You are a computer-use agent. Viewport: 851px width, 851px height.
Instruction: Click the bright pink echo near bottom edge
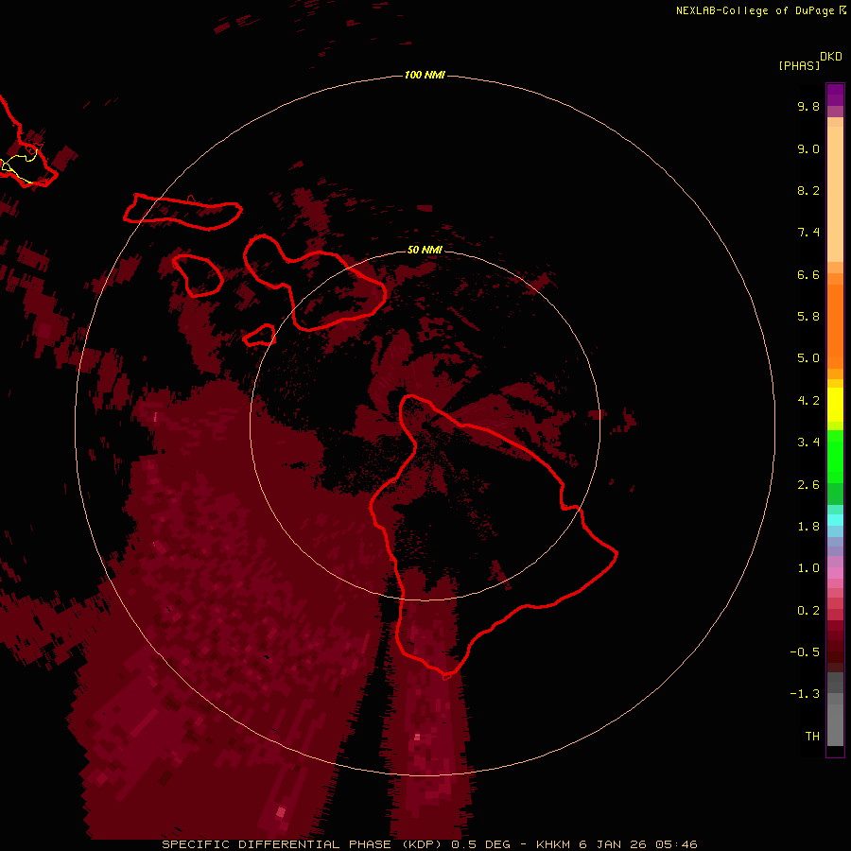point(281,812)
